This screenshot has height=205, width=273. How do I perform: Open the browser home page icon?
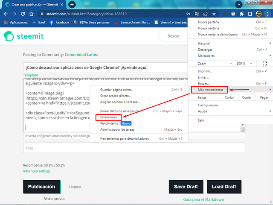31,14
